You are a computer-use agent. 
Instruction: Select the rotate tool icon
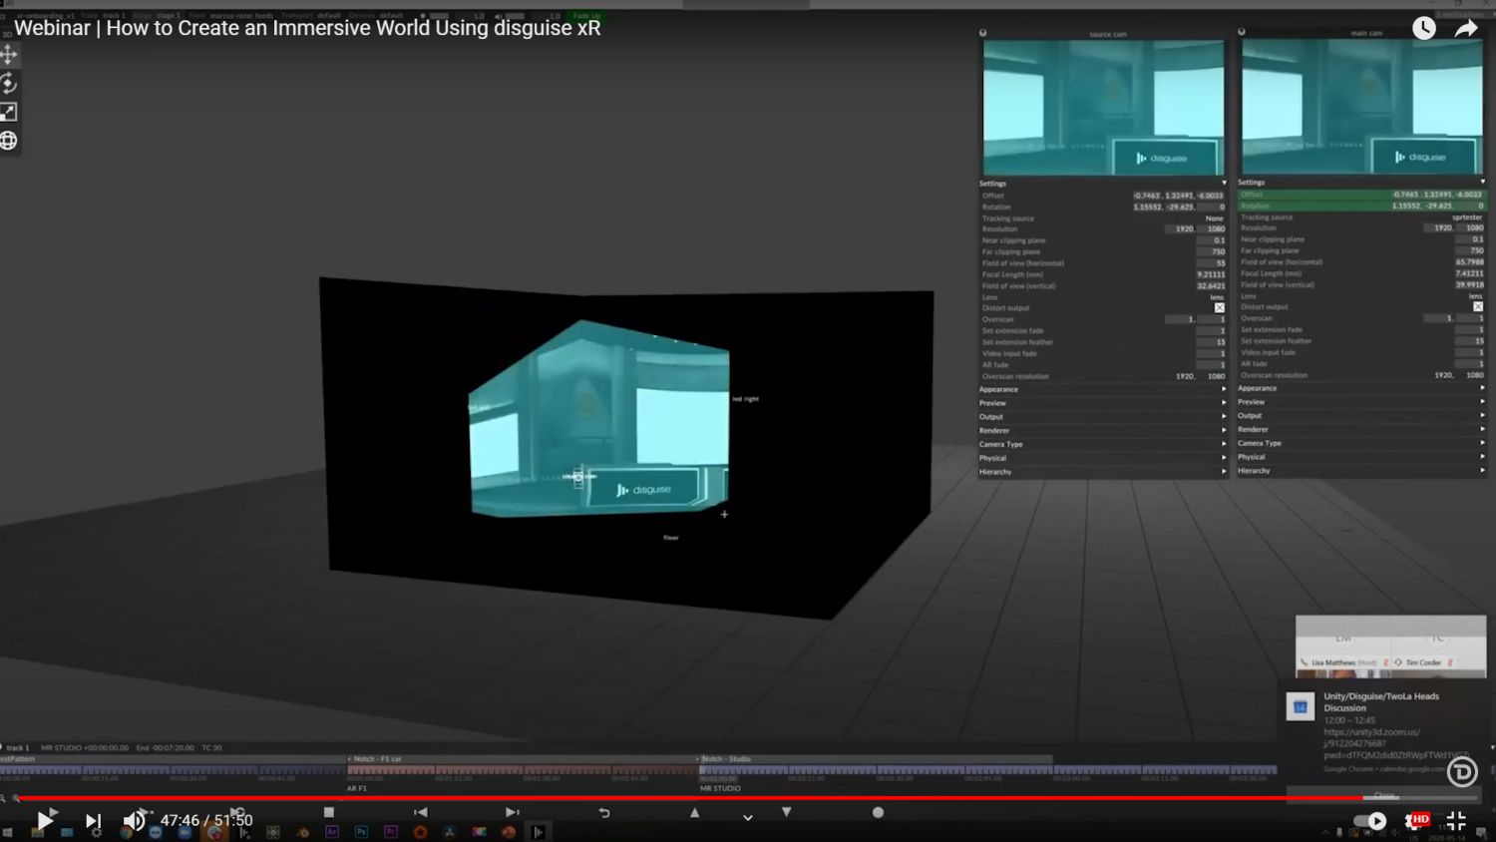(x=8, y=84)
